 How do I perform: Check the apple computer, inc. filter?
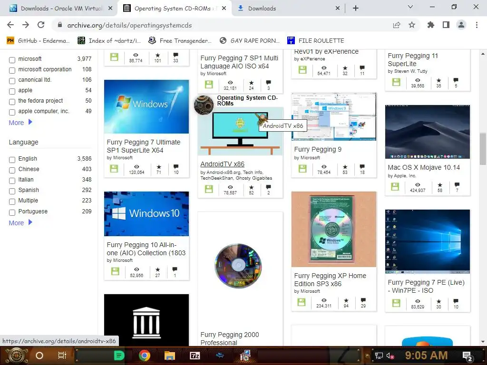[12, 112]
